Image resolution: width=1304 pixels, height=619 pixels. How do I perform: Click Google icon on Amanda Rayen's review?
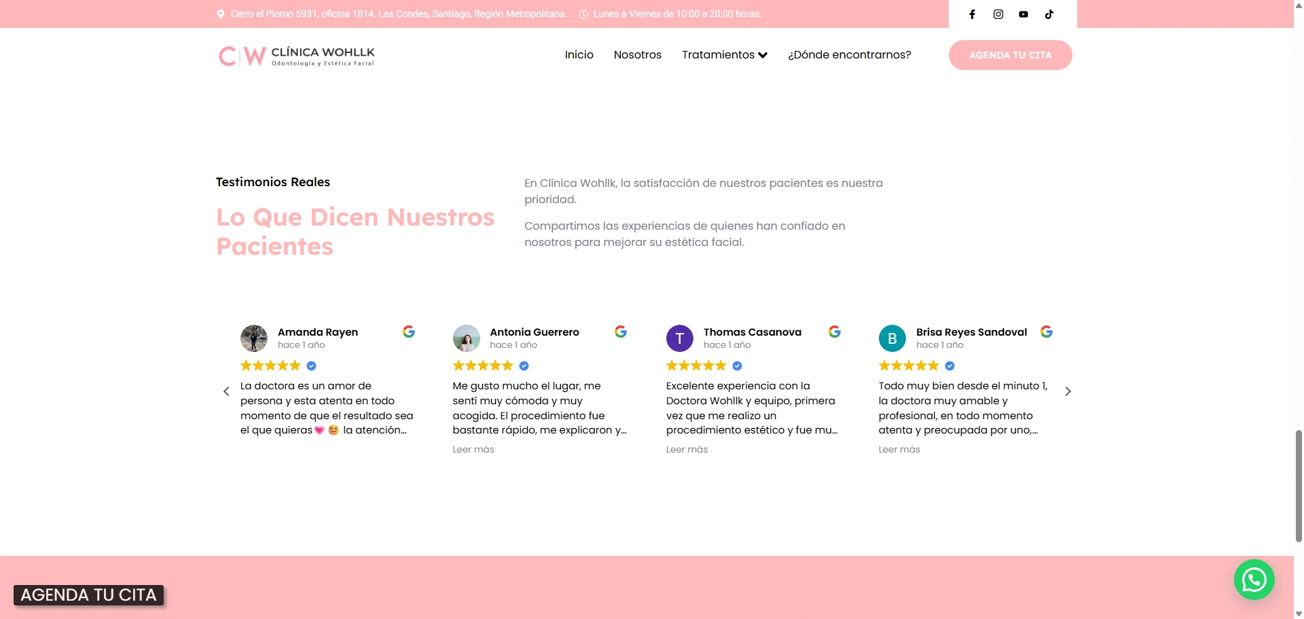(409, 332)
